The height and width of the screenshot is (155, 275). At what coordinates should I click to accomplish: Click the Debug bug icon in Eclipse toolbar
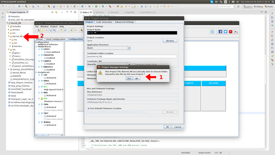tap(89, 6)
